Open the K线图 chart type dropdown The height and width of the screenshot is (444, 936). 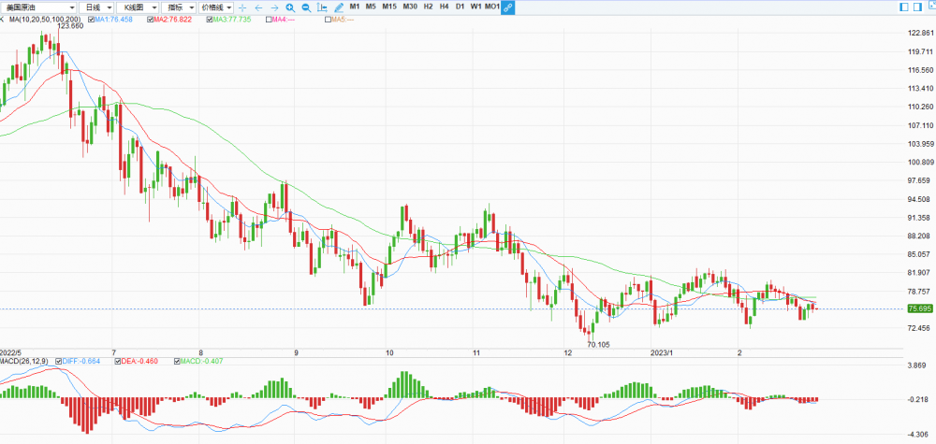[x=139, y=7]
